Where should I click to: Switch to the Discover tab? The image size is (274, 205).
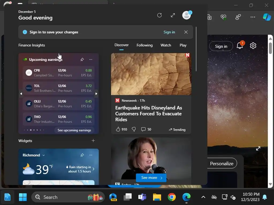(121, 45)
